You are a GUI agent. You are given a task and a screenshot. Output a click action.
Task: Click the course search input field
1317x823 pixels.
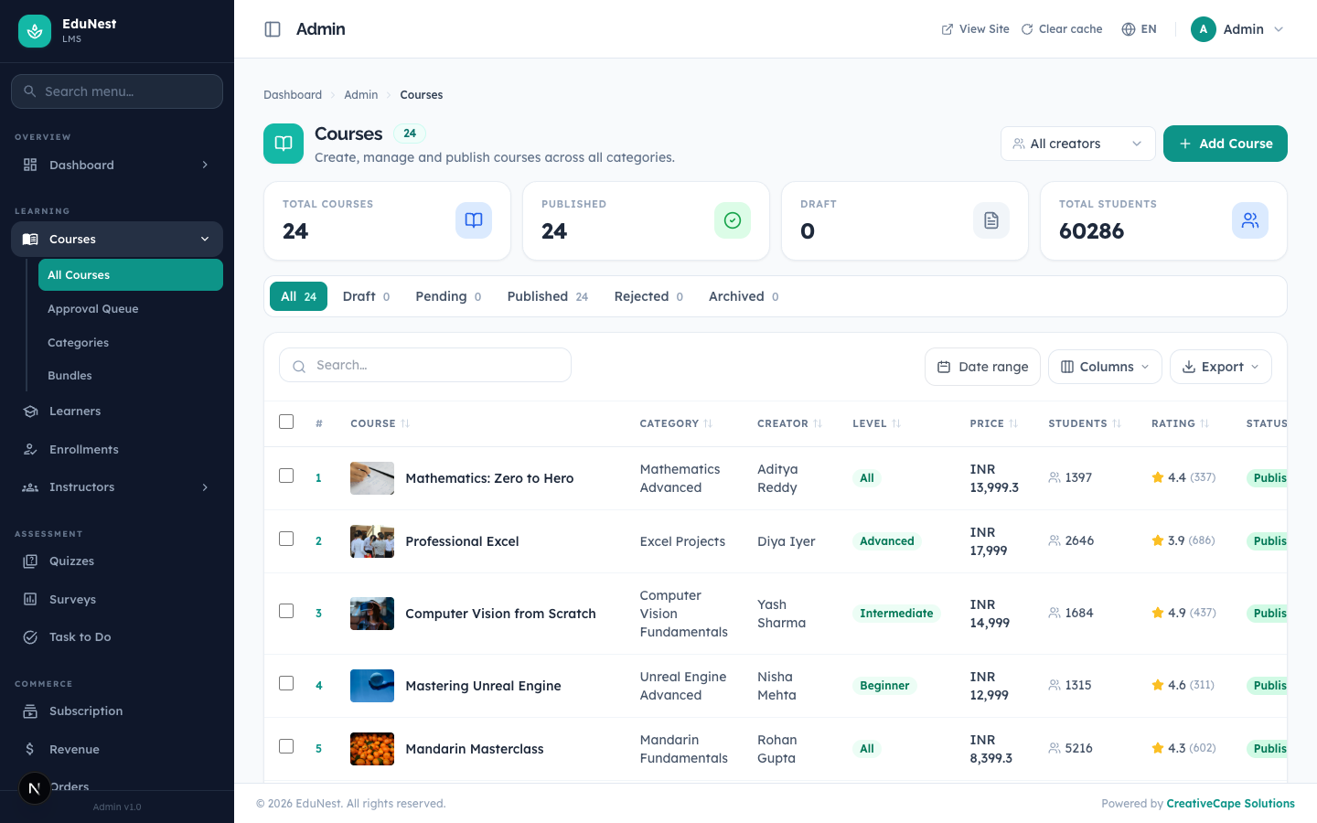tap(425, 365)
